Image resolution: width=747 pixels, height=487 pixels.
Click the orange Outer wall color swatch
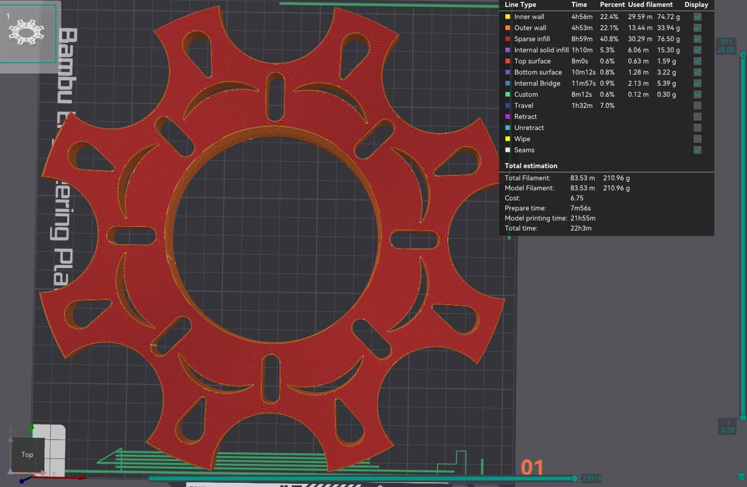(x=508, y=28)
